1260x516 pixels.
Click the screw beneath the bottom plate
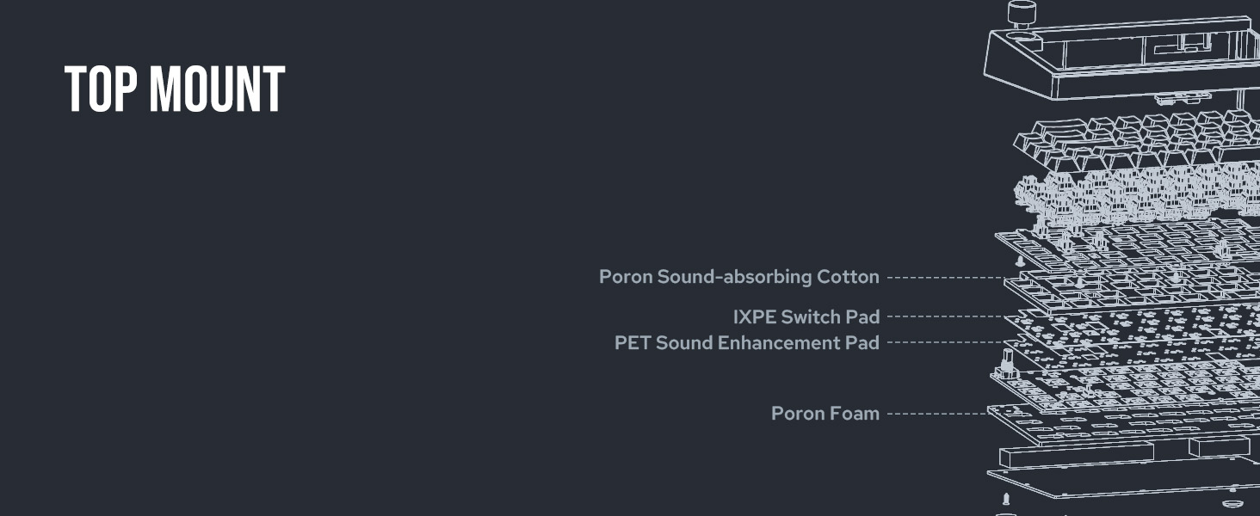click(1006, 499)
